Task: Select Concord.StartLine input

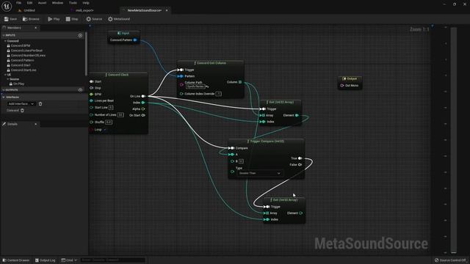Action: pyautogui.click(x=23, y=70)
